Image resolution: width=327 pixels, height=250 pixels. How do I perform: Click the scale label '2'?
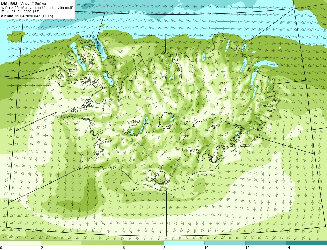tap(42, 248)
